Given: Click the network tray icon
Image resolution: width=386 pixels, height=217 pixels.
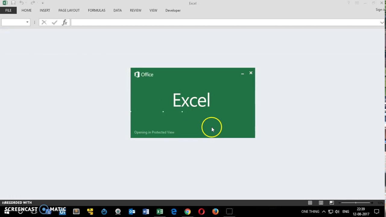Looking at the screenshot, I should pos(331,212).
